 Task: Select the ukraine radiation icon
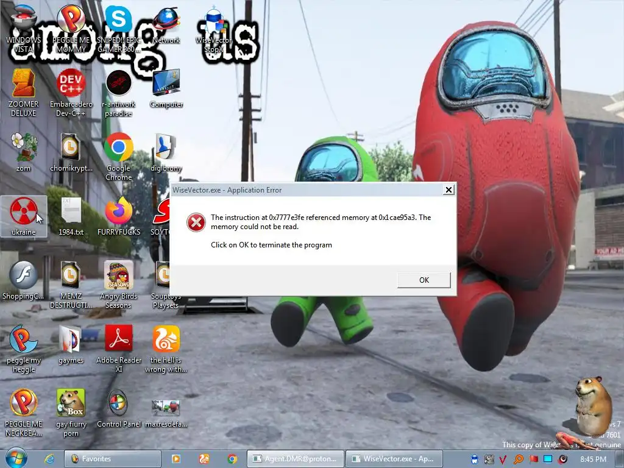24,216
